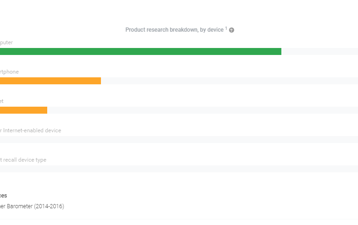Click the orange smartphone bar
This screenshot has height=225, width=358.
50,81
